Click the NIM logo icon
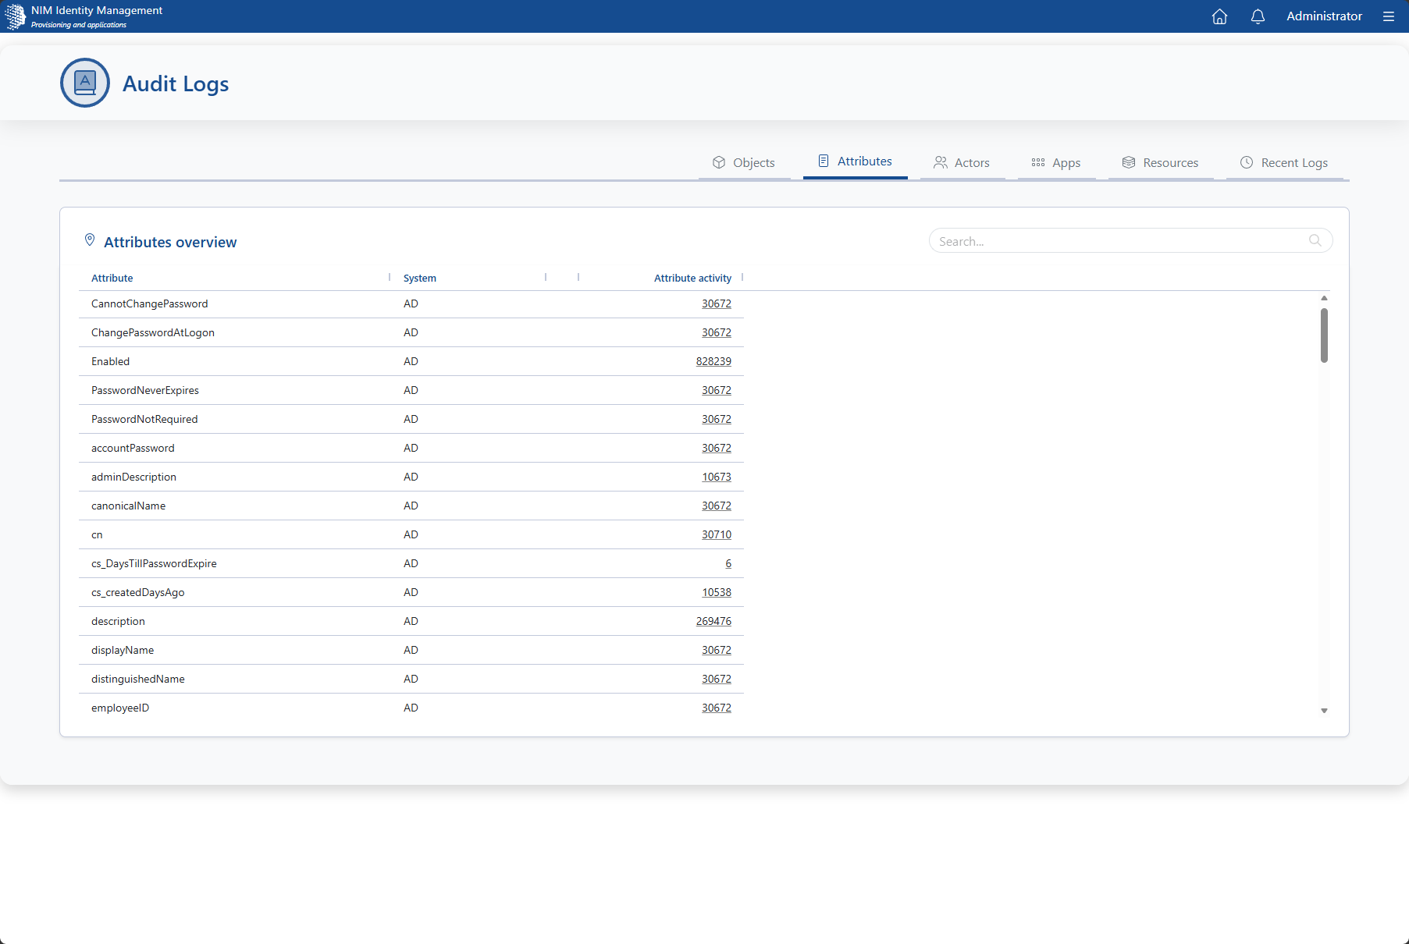1409x944 pixels. click(15, 16)
